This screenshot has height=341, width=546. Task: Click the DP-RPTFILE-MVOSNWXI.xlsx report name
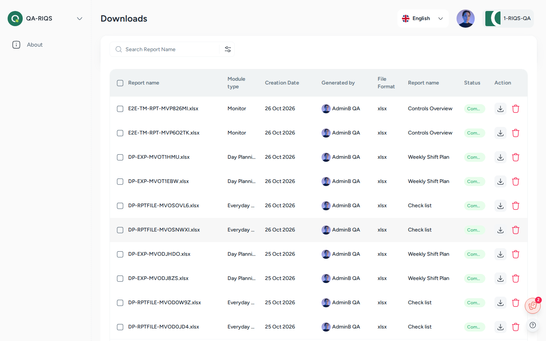tap(164, 230)
